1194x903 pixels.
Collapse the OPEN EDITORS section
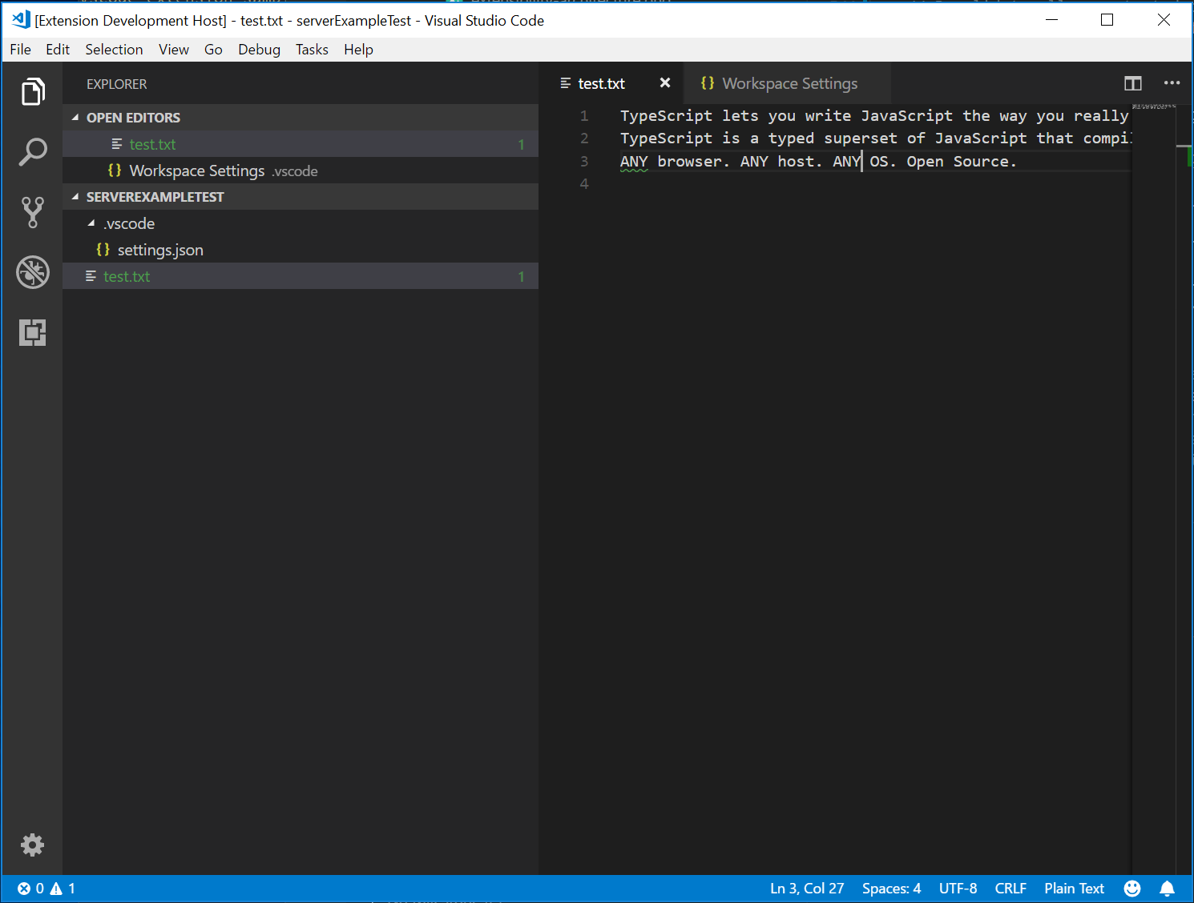coord(75,117)
